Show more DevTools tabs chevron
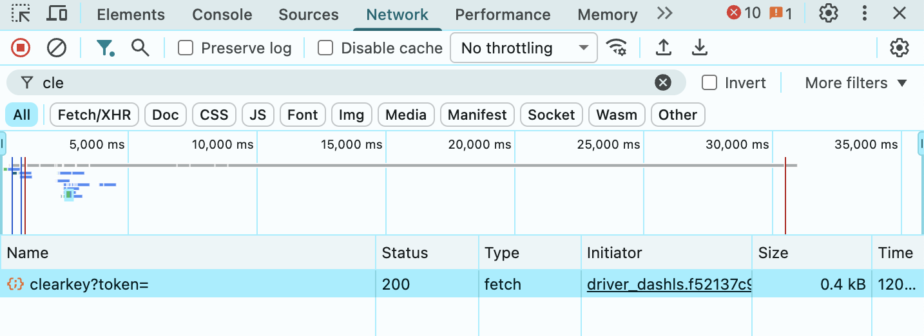924x336 pixels. pyautogui.click(x=664, y=14)
